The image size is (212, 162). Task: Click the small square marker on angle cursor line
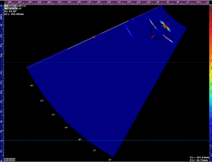[94, 37]
